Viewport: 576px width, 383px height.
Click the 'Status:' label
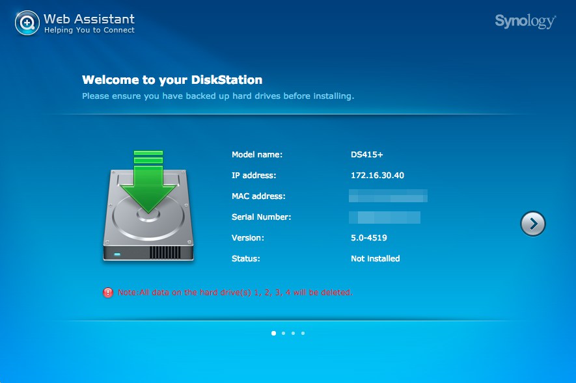click(x=246, y=259)
